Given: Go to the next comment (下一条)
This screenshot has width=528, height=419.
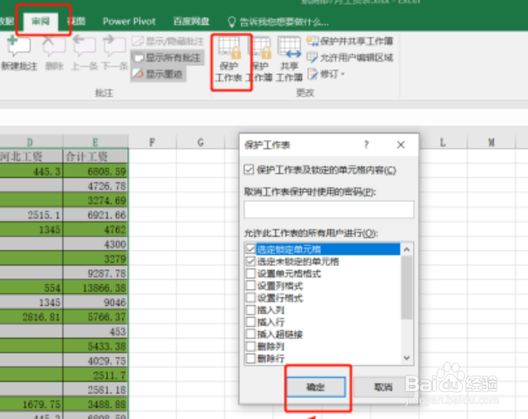Looking at the screenshot, I should coord(115,52).
